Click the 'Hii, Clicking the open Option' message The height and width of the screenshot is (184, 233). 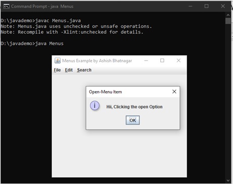tap(134, 107)
